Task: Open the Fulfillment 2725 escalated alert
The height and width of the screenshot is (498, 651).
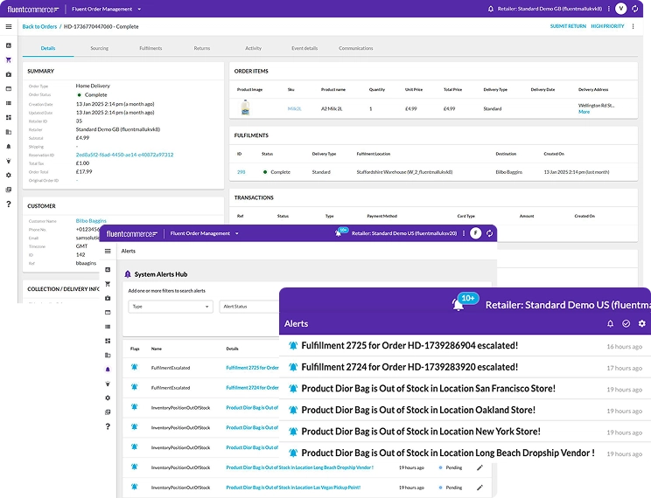Action: click(x=409, y=345)
